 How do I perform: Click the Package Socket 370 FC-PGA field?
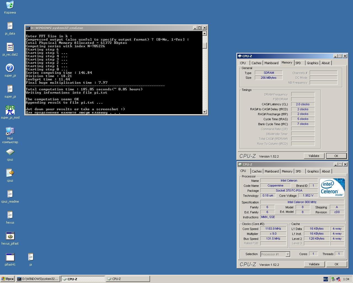point(289,191)
